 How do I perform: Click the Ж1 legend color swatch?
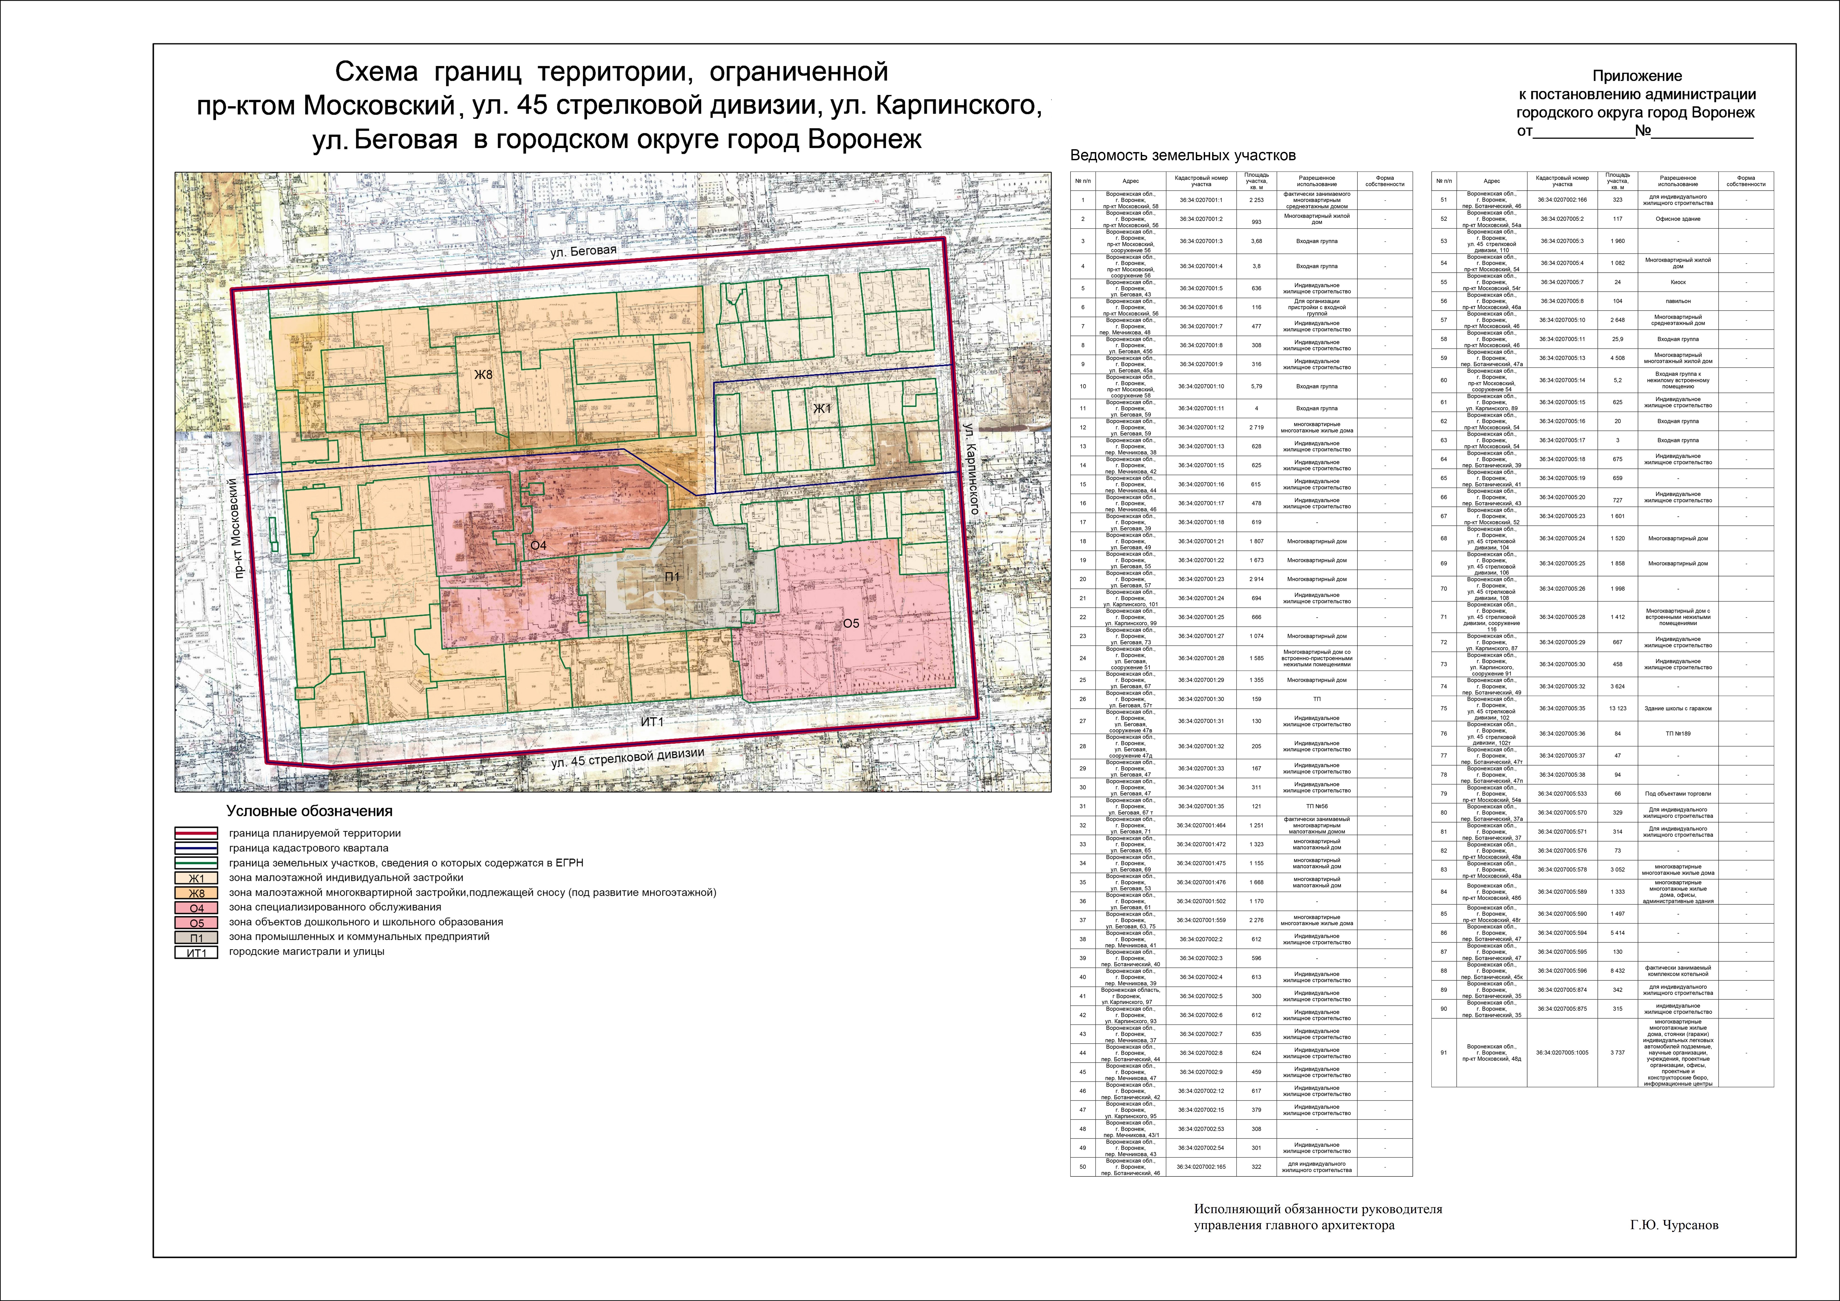coord(196,878)
